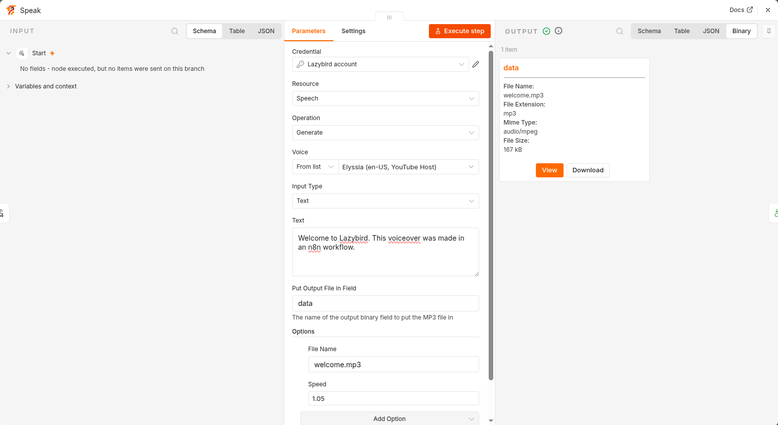Open the Credential dropdown
778x425 pixels.
click(381, 64)
